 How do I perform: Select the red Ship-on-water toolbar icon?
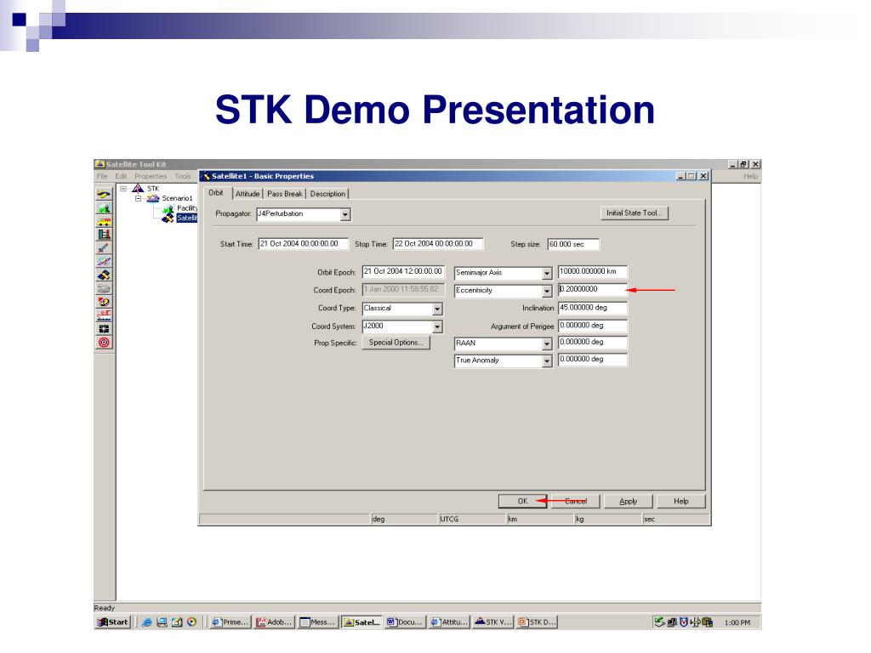tap(104, 315)
